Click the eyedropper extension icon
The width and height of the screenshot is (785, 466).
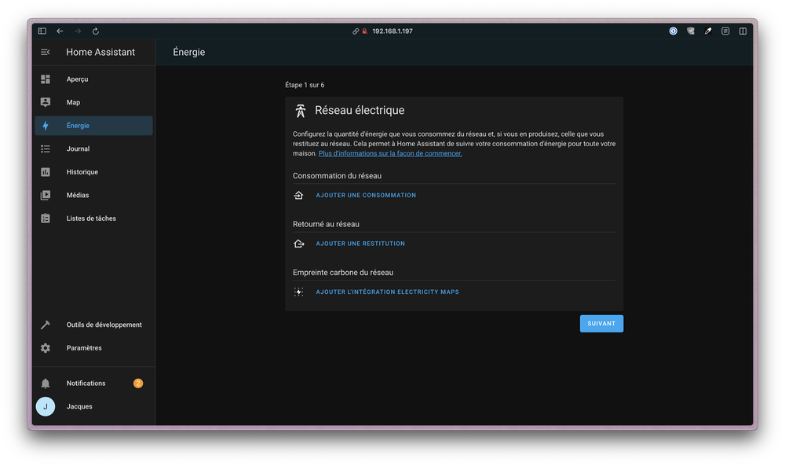click(x=708, y=31)
